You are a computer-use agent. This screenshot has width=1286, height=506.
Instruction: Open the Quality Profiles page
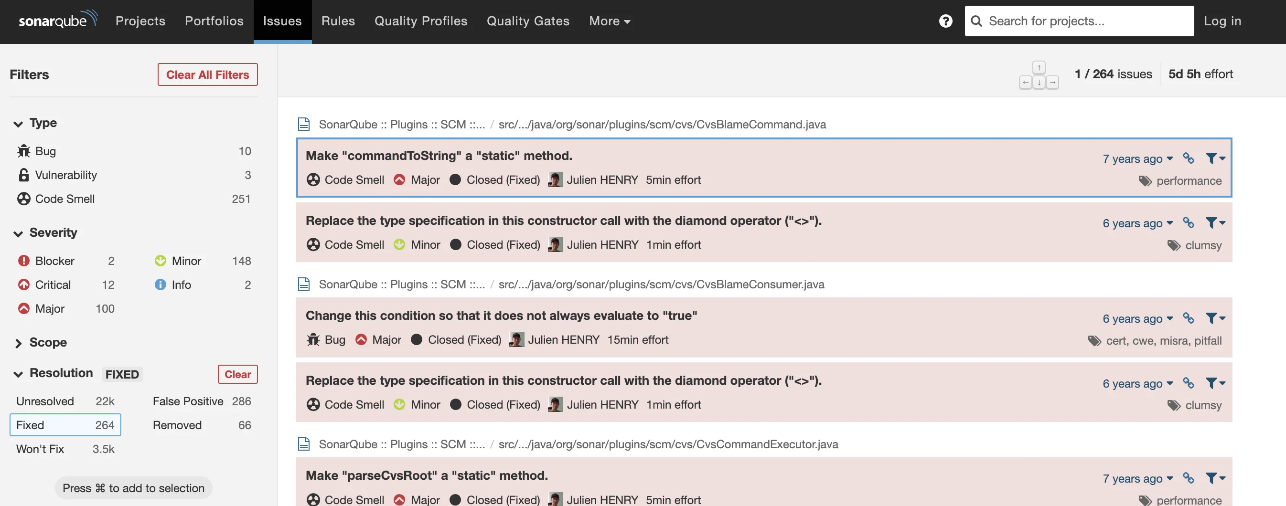coord(420,21)
